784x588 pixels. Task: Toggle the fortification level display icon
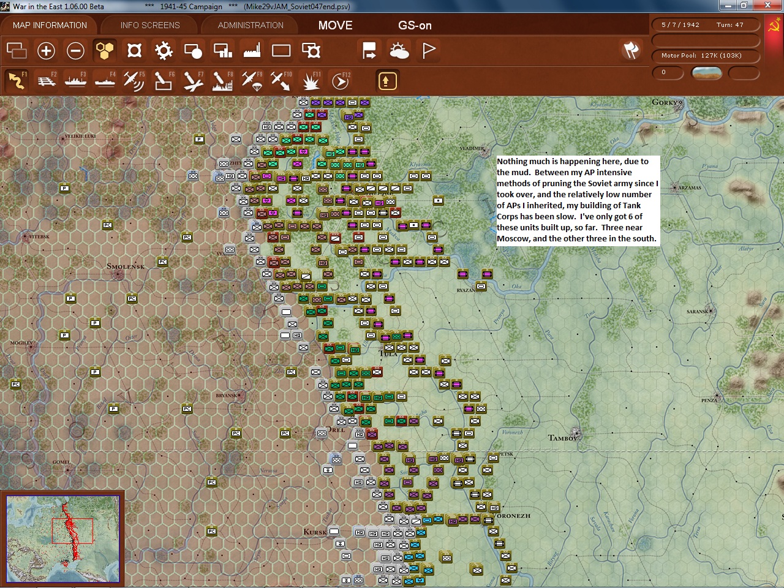pyautogui.click(x=134, y=50)
